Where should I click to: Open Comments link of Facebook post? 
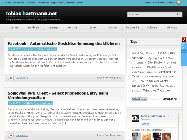click(x=22, y=78)
